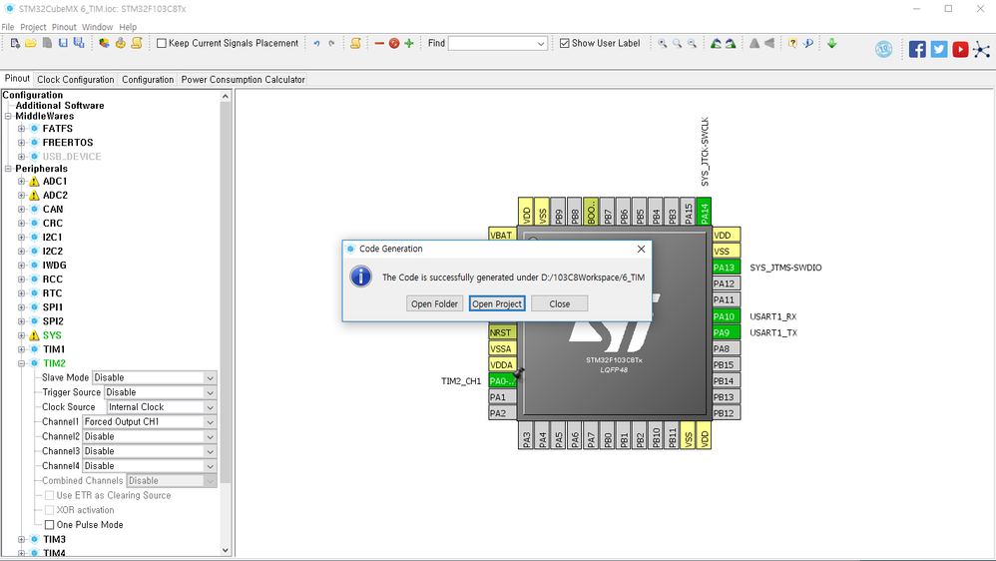
Task: Open the Slave Mode dropdown
Action: [x=210, y=378]
